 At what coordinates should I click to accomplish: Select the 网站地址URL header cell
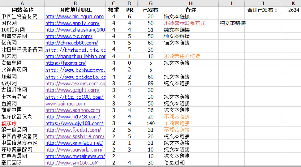tap(75, 10)
